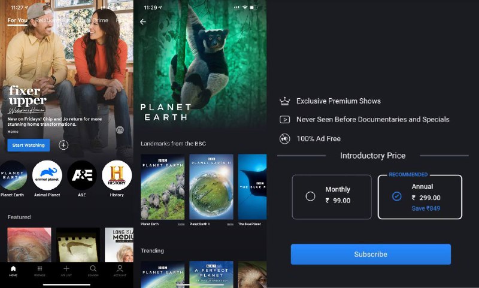The width and height of the screenshot is (479, 288).
Task: Open the A&E channel circle
Action: click(x=82, y=175)
